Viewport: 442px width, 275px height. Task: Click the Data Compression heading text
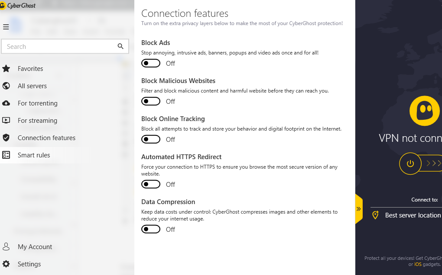coord(168,202)
